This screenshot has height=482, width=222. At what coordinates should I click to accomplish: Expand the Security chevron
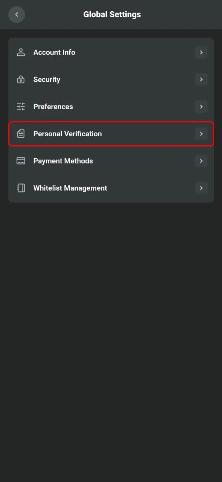(x=201, y=79)
